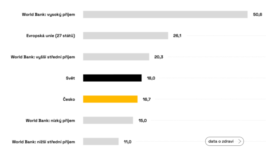
Task: Select the label "World Bank: nízký příjem"
Action: point(51,121)
